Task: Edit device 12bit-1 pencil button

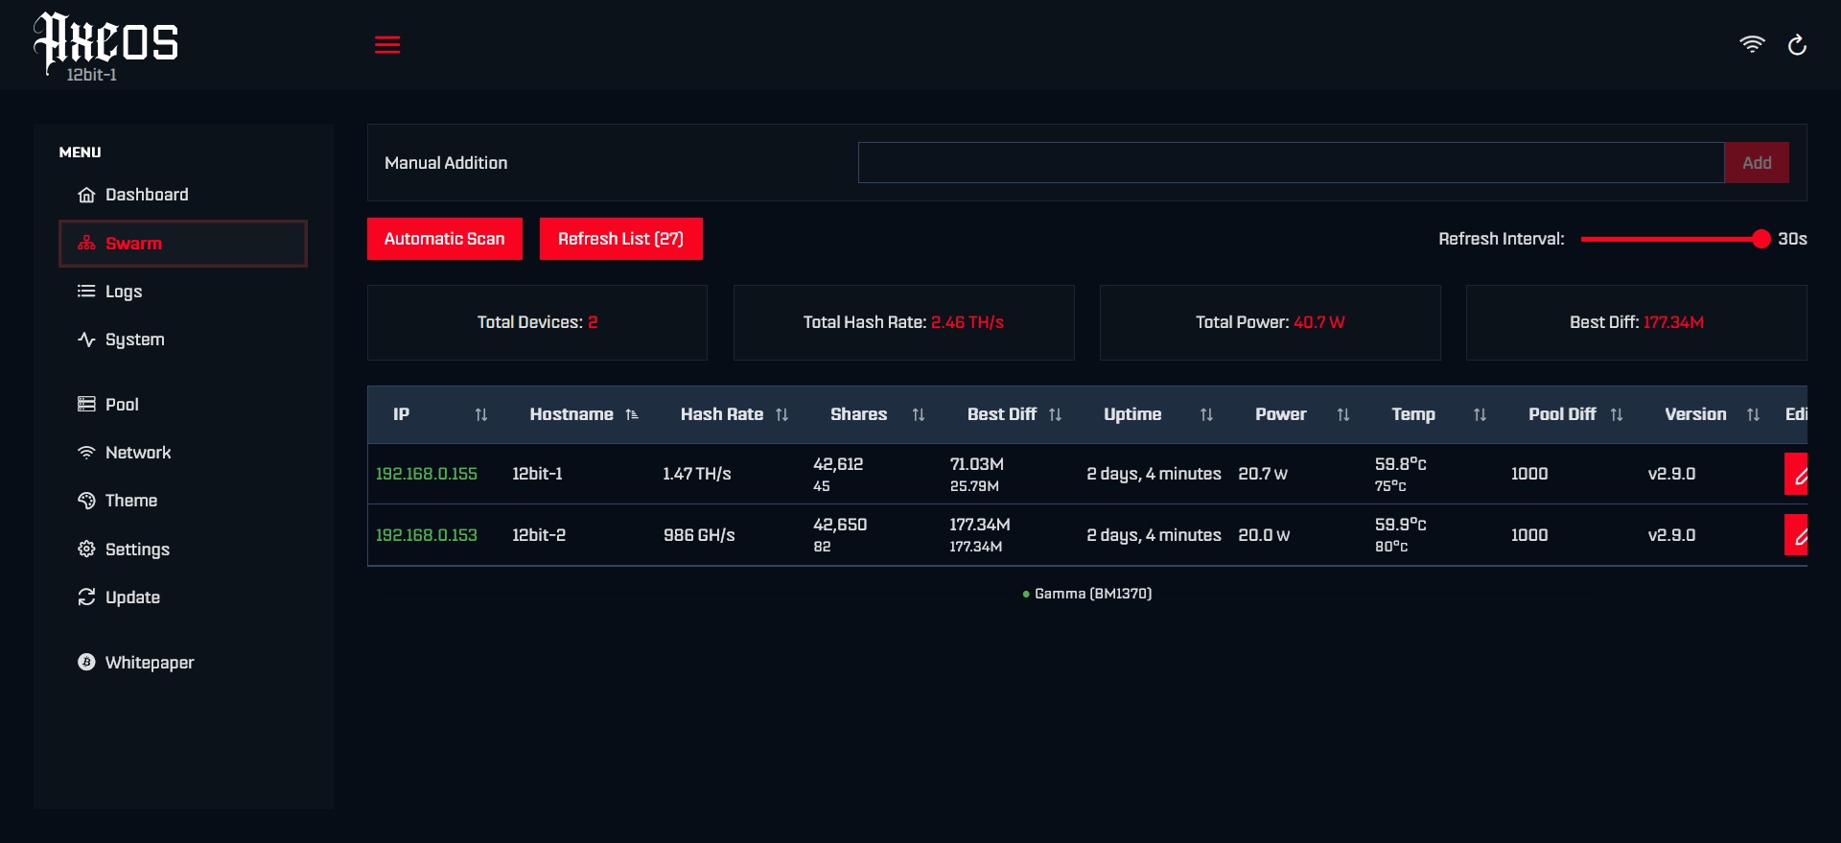Action: 1796,474
